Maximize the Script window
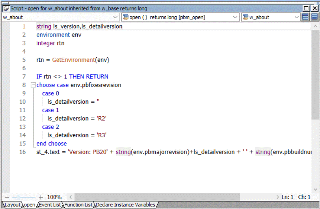The image size is (320, 209). coord(306,8)
